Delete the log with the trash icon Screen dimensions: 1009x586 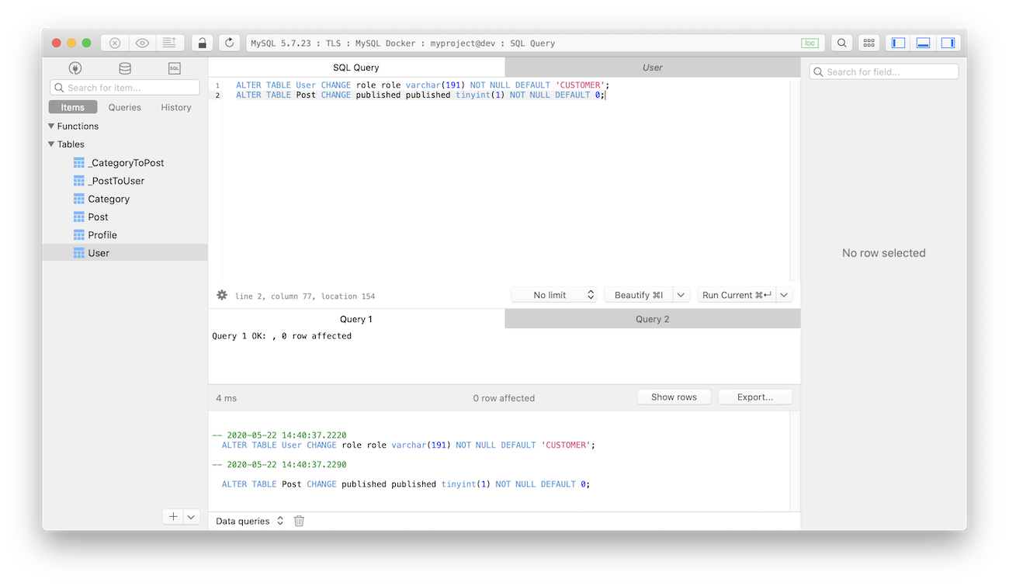pos(299,521)
